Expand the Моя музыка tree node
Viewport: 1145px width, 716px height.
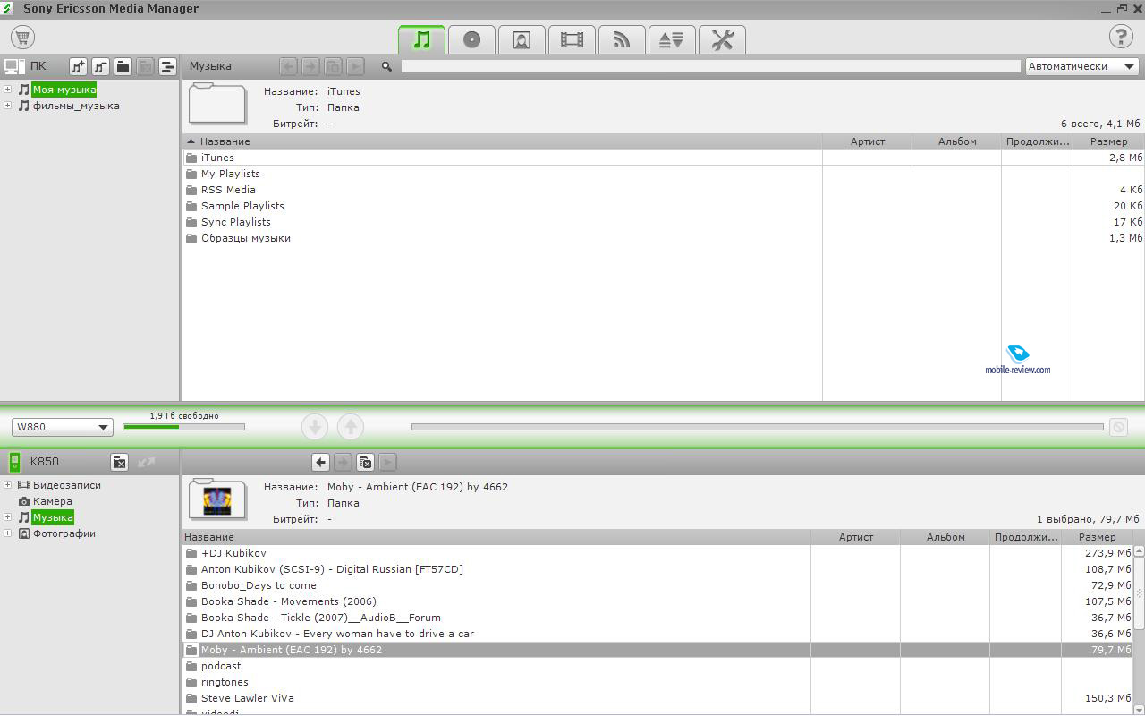[x=8, y=89]
